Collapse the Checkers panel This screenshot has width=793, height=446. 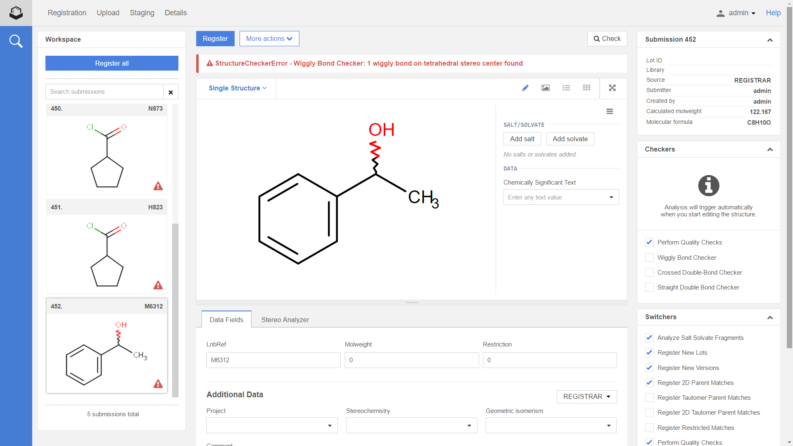(770, 149)
